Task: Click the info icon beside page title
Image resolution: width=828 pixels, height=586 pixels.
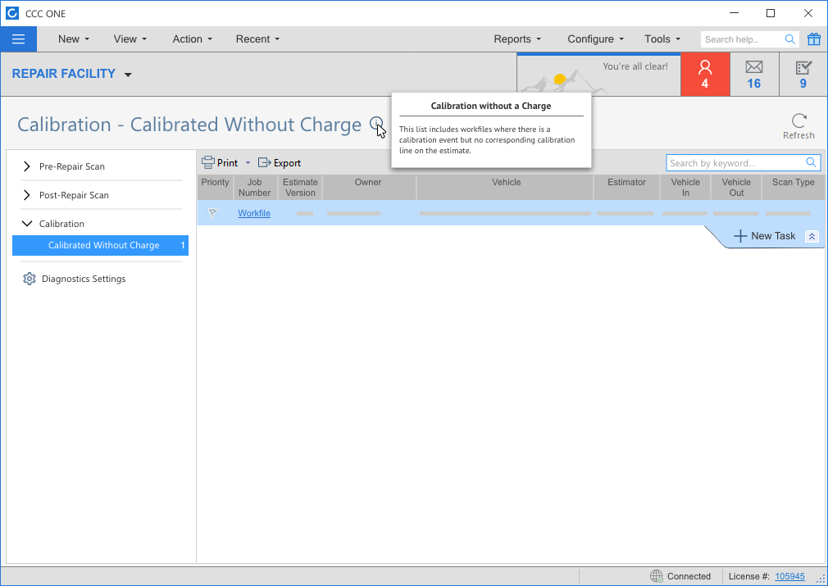Action: [x=376, y=124]
